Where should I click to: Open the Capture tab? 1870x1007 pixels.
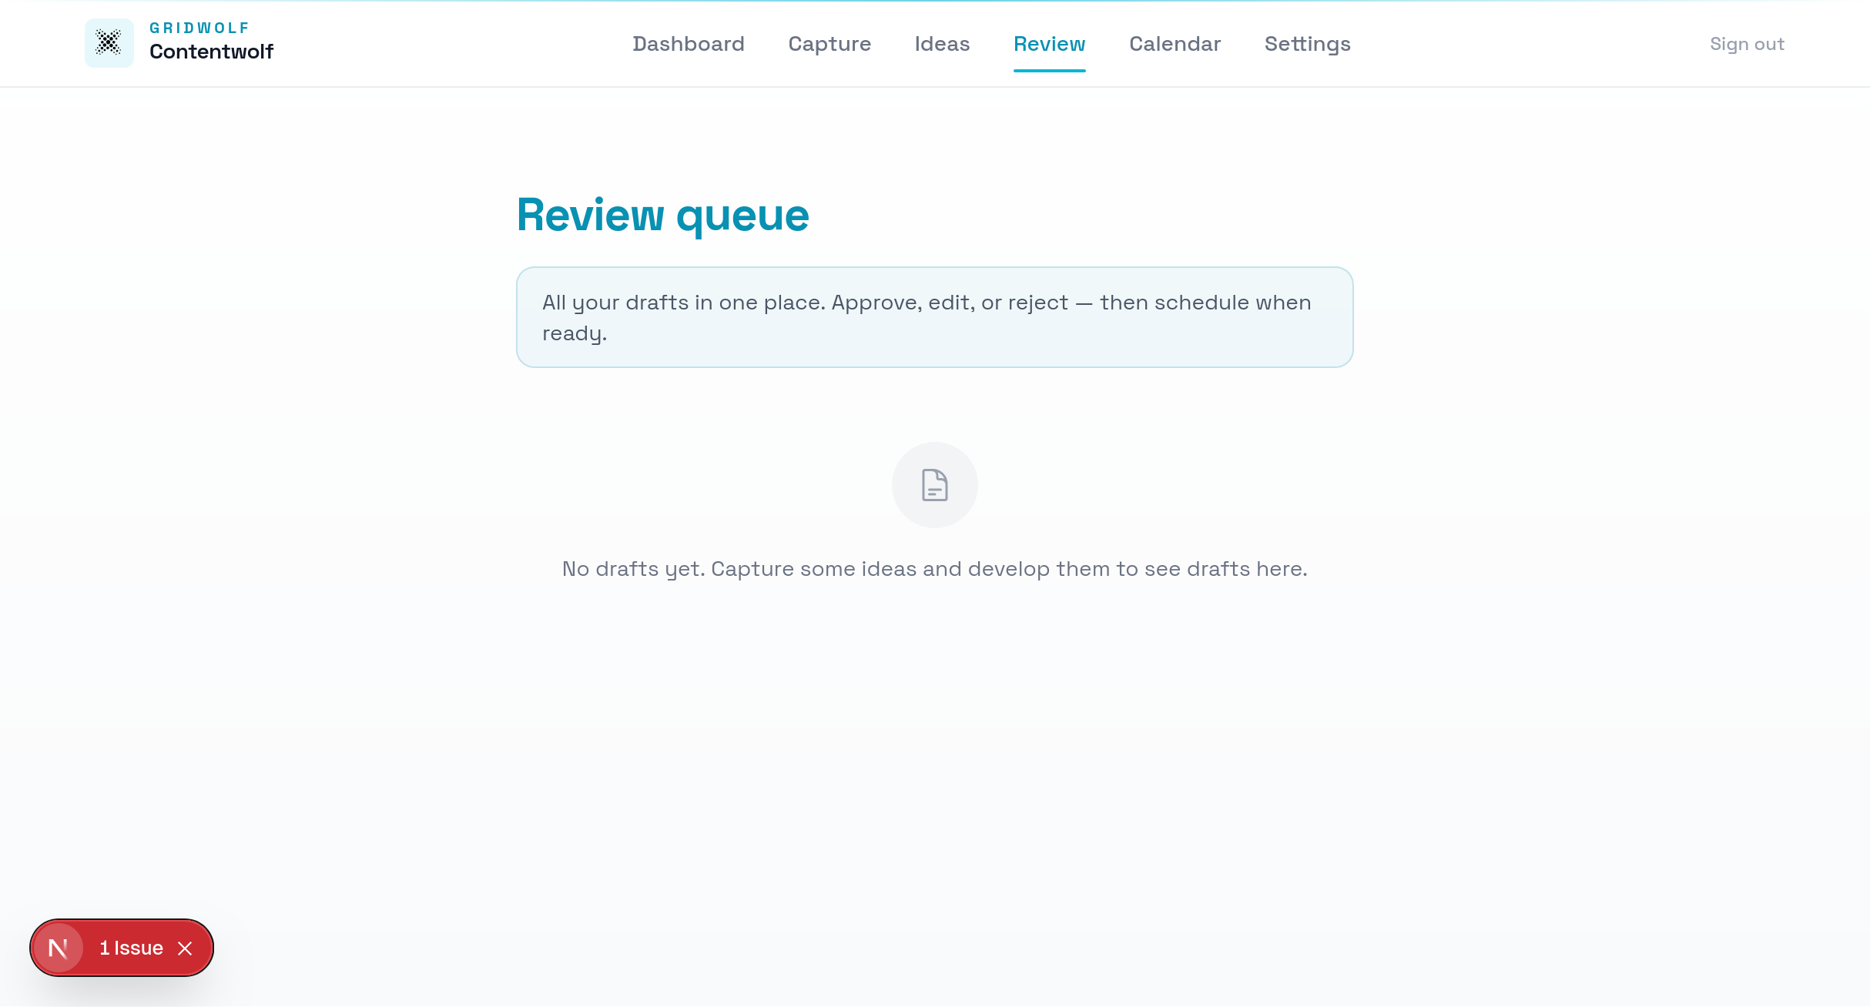pyautogui.click(x=829, y=44)
